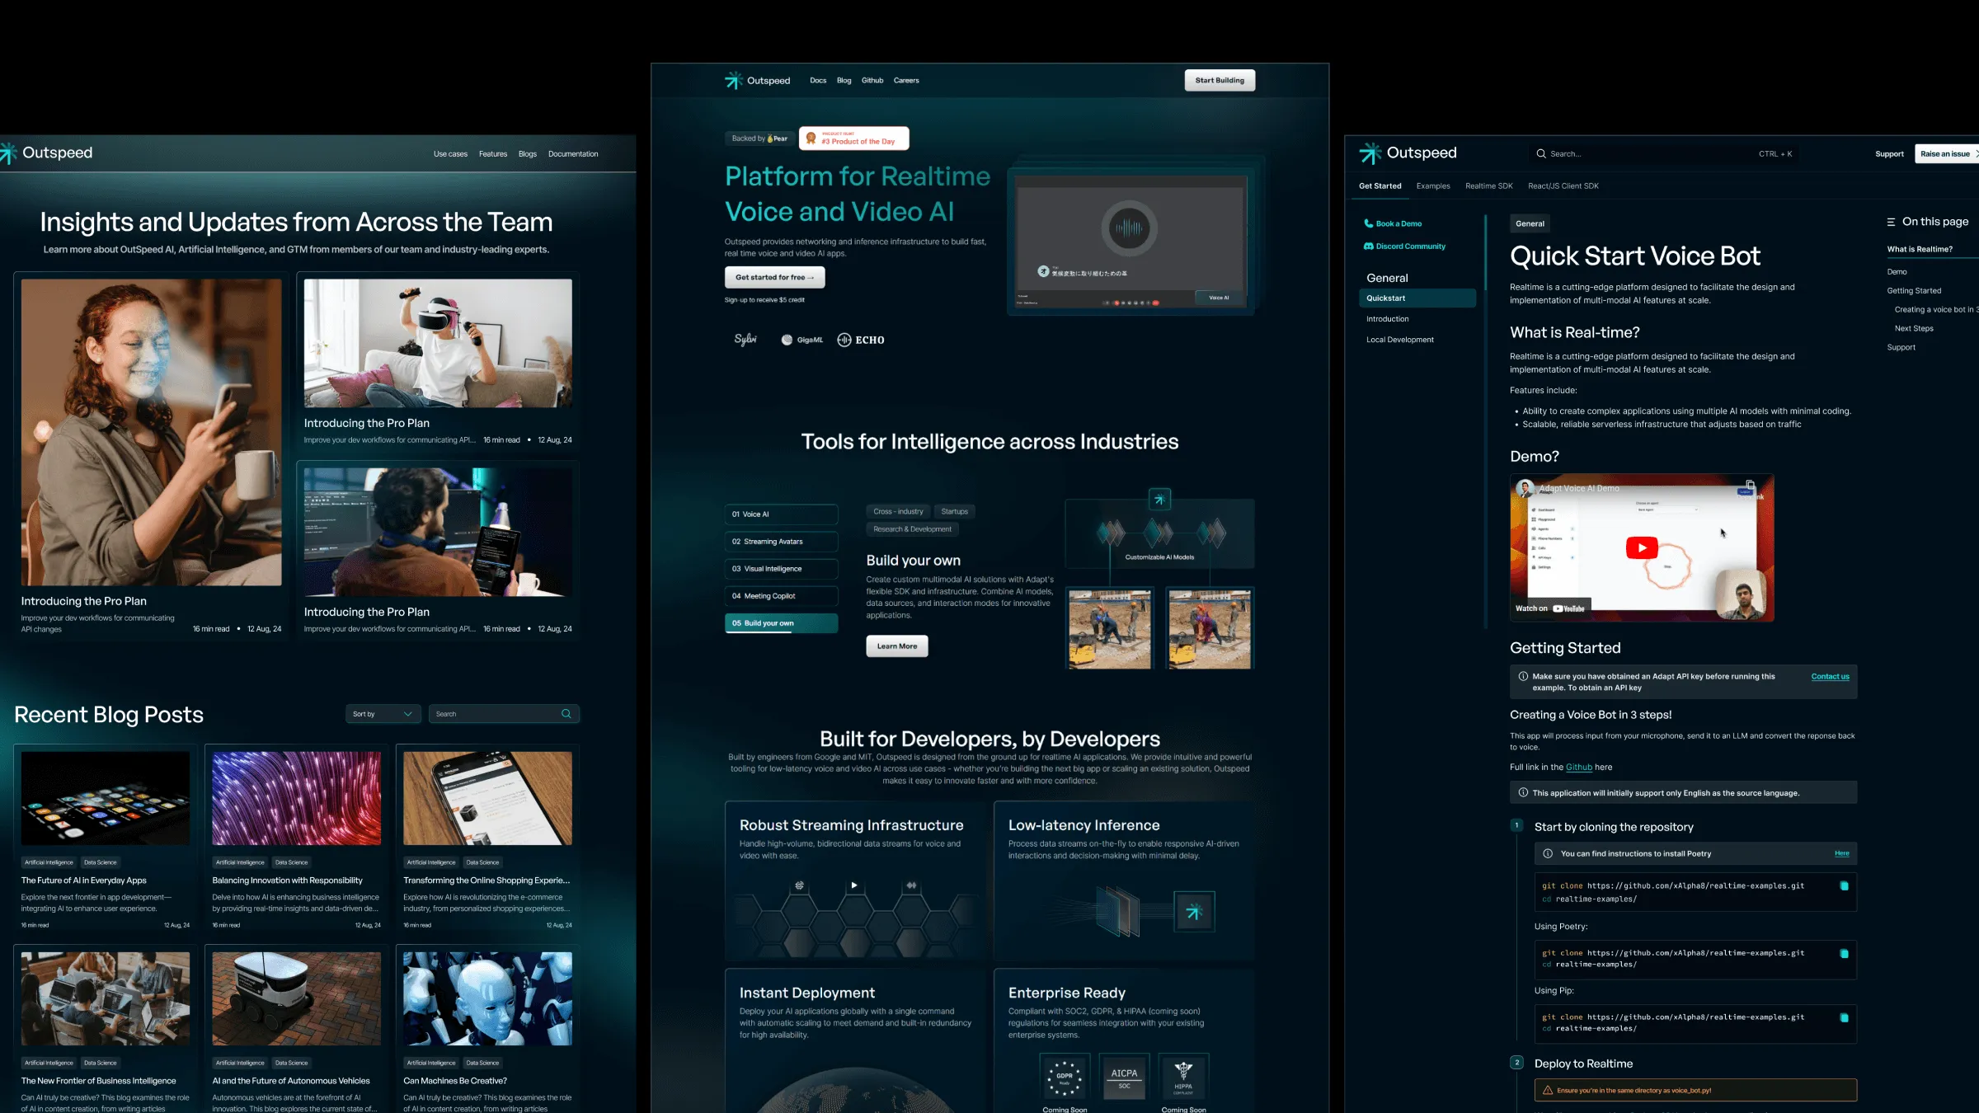Click the Research & Development tag
Image resolution: width=1979 pixels, height=1113 pixels.
(x=912, y=529)
